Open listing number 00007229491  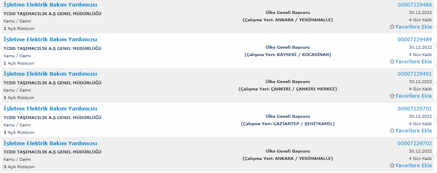415,74
